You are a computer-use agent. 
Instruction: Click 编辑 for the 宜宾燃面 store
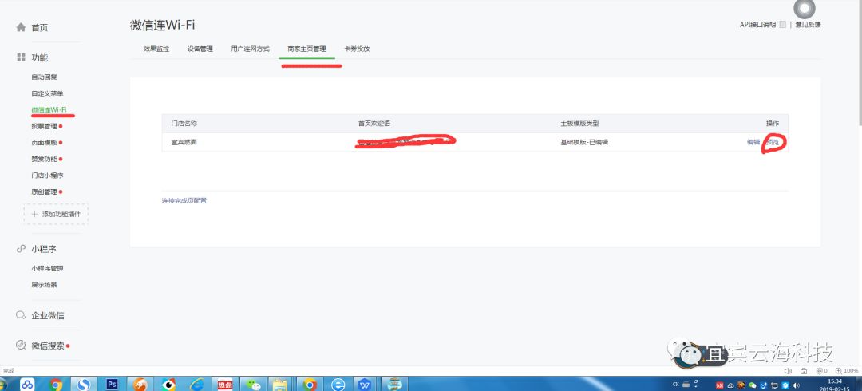[753, 142]
